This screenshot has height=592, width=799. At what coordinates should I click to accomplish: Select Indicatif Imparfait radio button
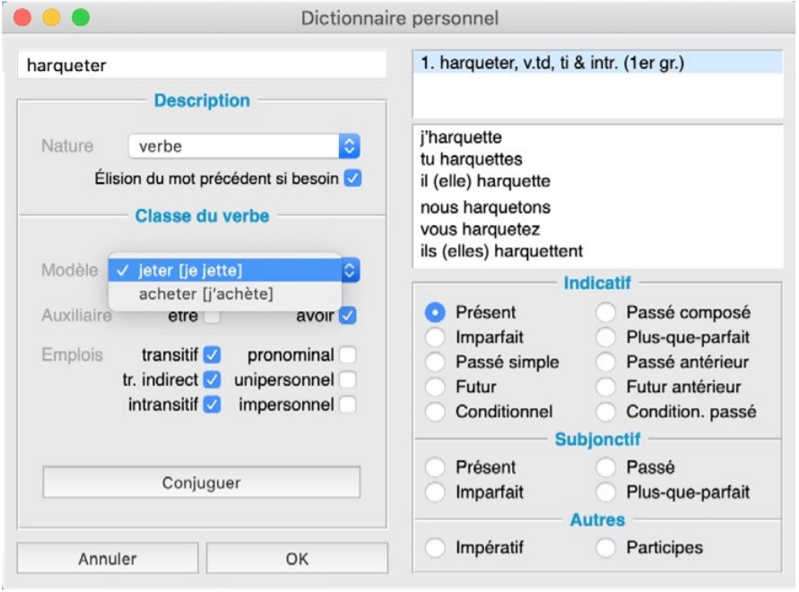[436, 338]
